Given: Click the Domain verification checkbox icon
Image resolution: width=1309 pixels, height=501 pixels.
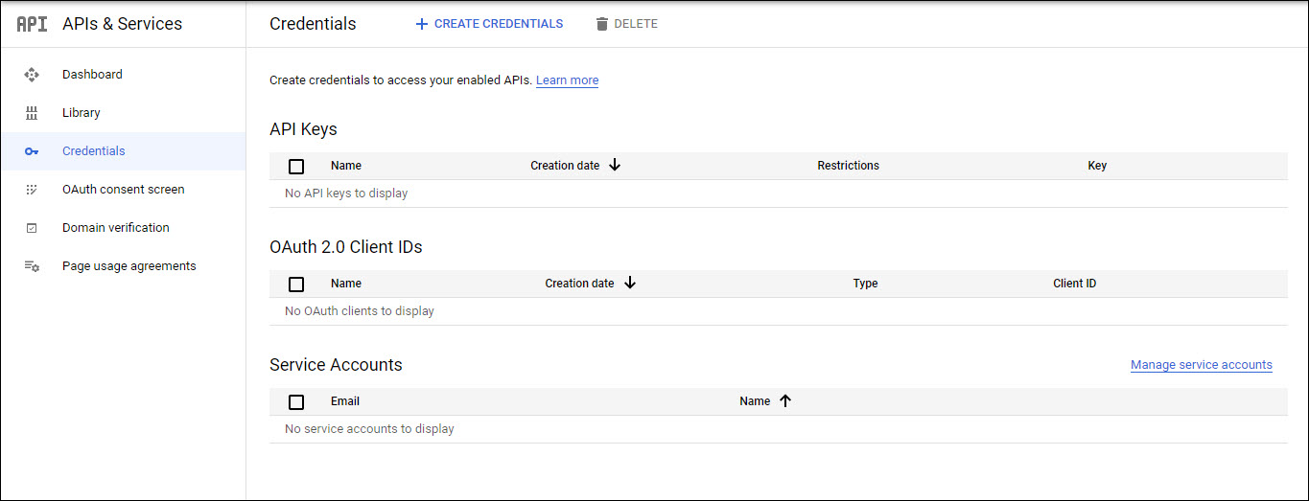Looking at the screenshot, I should pos(32,228).
